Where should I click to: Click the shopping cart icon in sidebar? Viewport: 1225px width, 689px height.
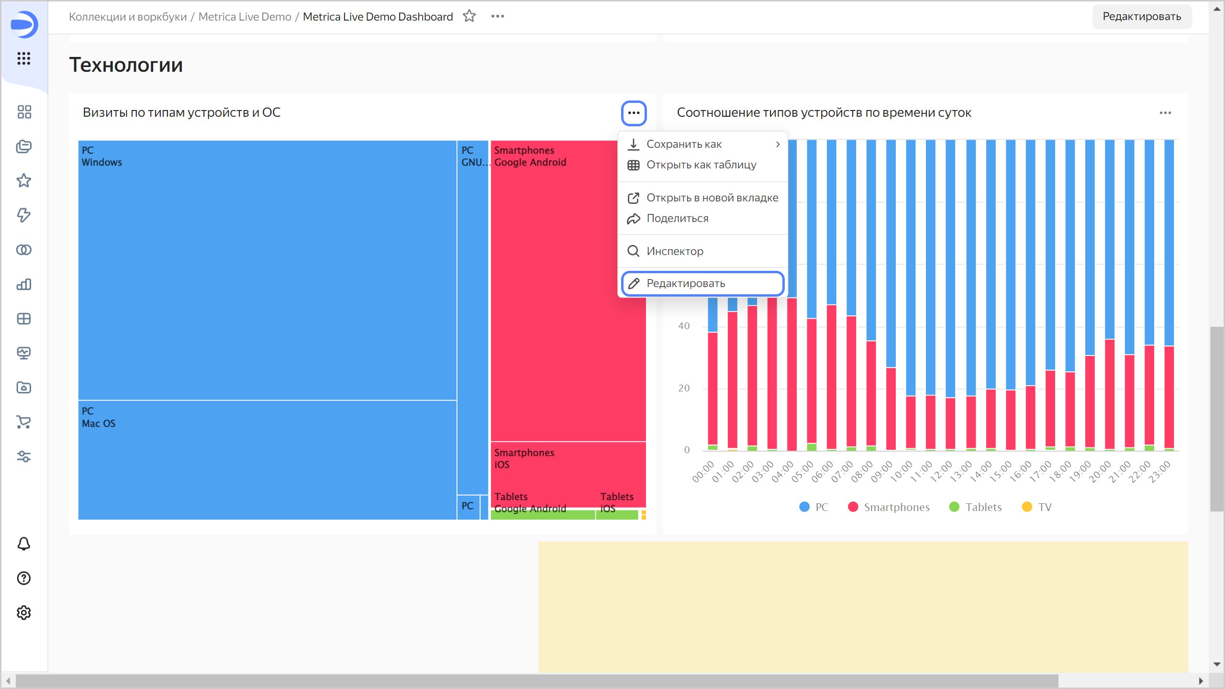(x=23, y=422)
